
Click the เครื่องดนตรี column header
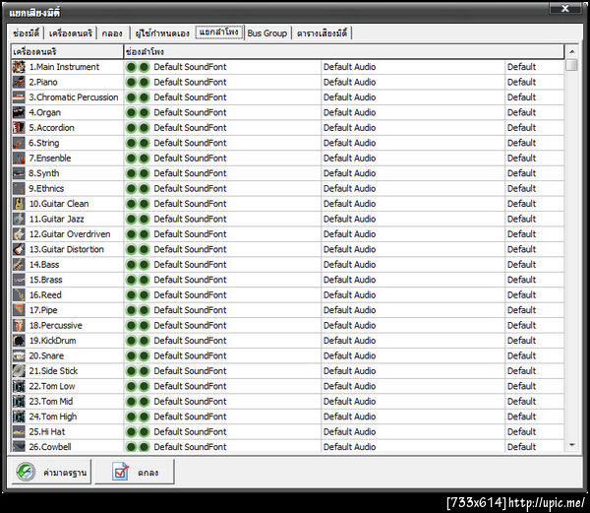[67, 51]
